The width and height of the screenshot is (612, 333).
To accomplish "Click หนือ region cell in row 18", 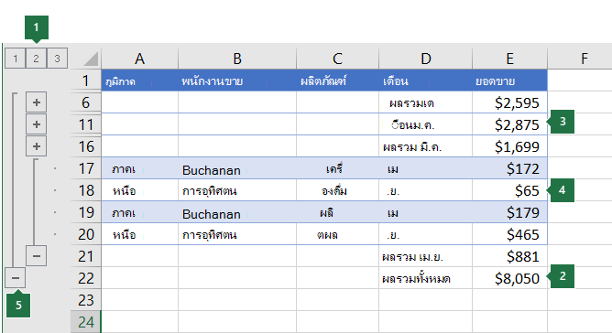I will point(140,190).
